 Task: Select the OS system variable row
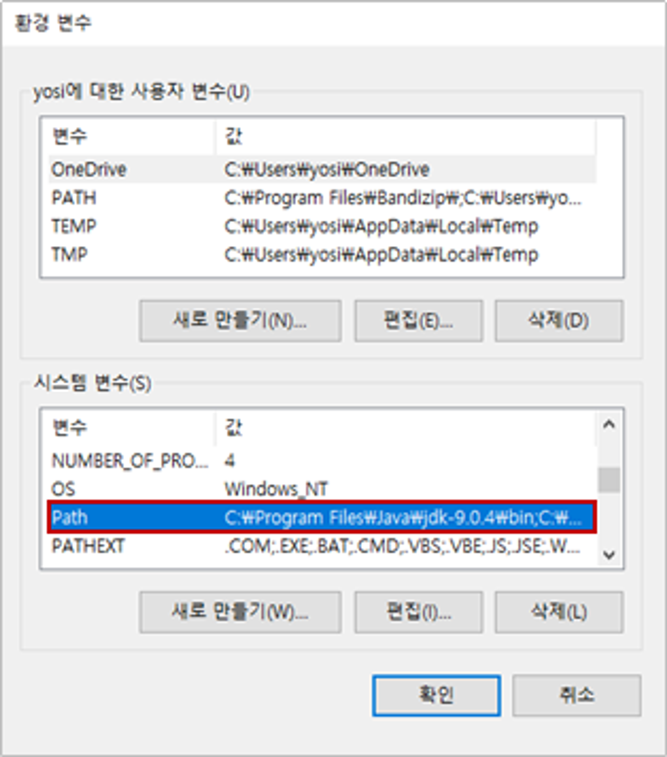pyautogui.click(x=322, y=489)
